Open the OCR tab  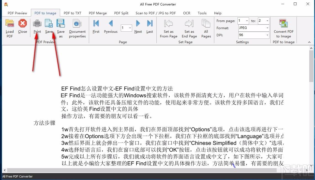click(187, 13)
